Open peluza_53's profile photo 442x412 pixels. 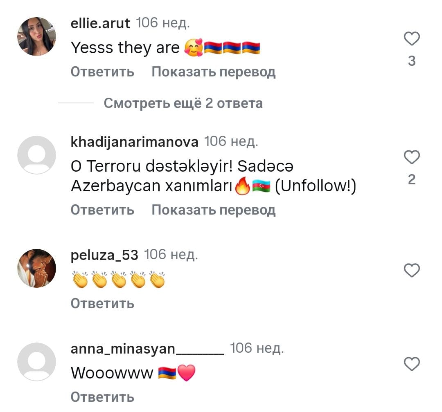coord(37,268)
